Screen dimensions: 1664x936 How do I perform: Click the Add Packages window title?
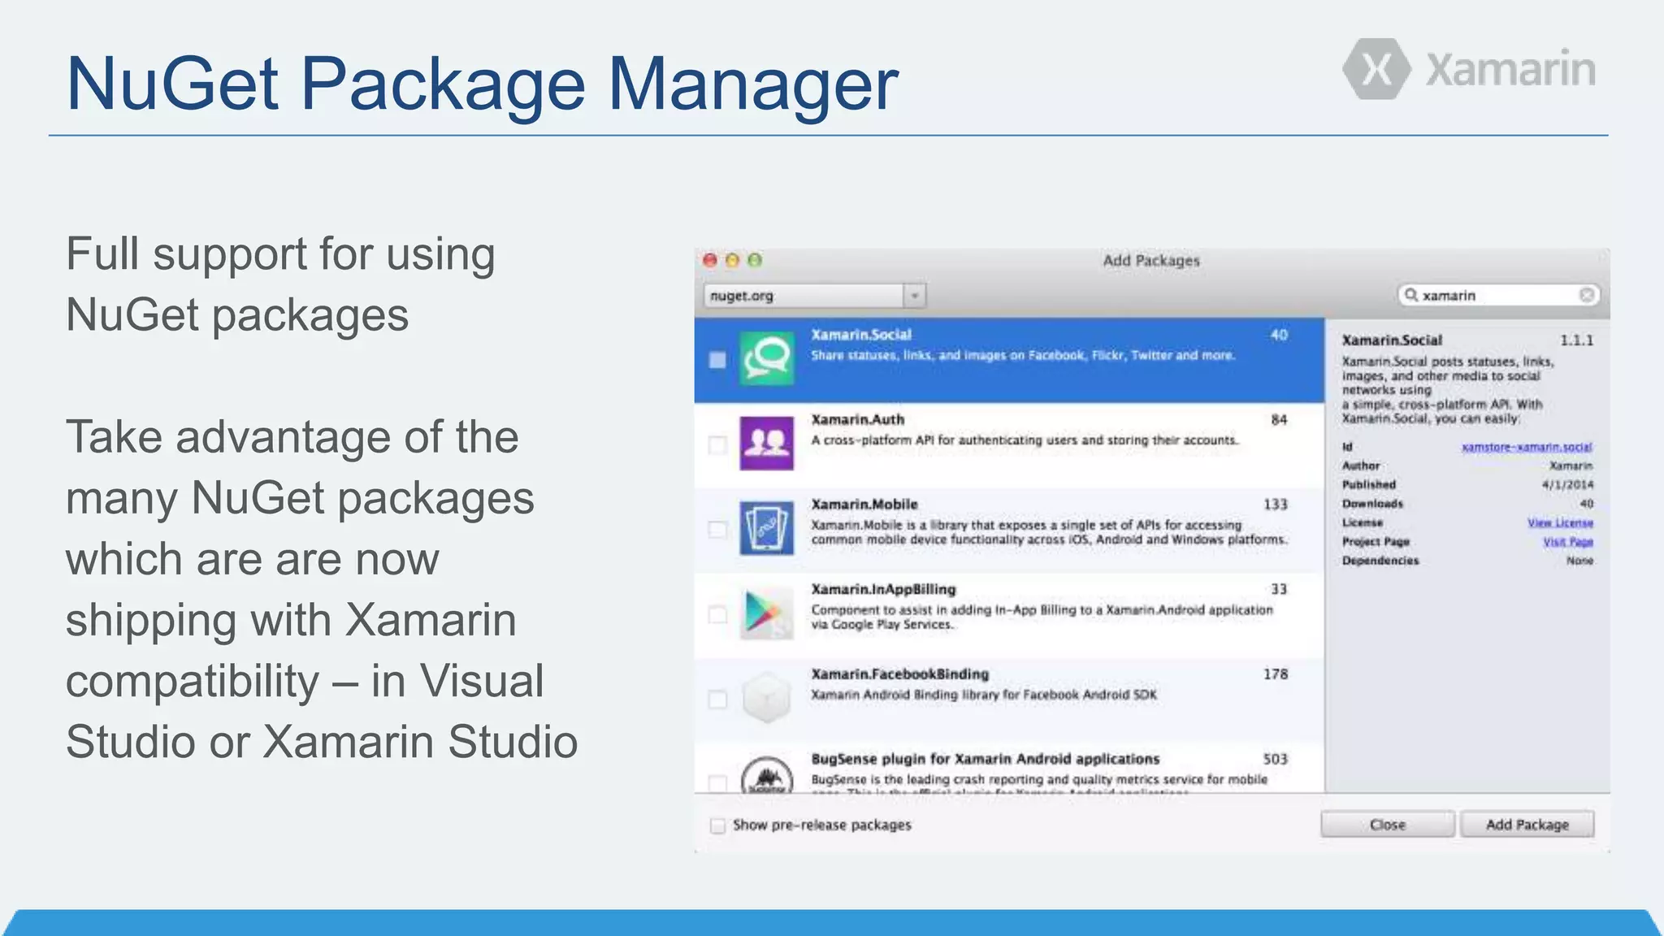coord(1151,261)
